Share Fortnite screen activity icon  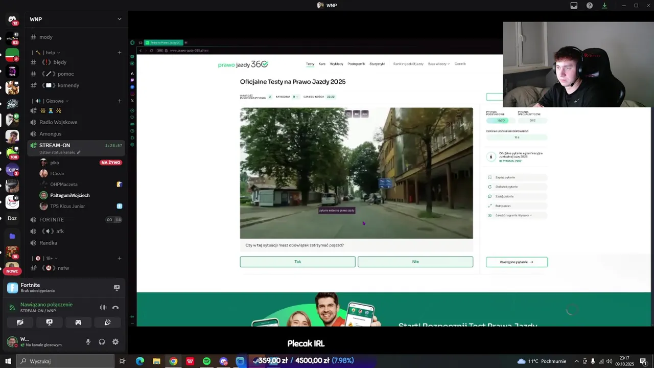coord(116,288)
